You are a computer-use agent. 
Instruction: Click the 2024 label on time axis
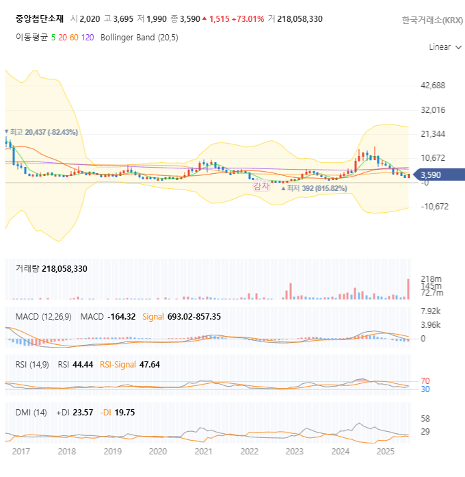coord(341,452)
